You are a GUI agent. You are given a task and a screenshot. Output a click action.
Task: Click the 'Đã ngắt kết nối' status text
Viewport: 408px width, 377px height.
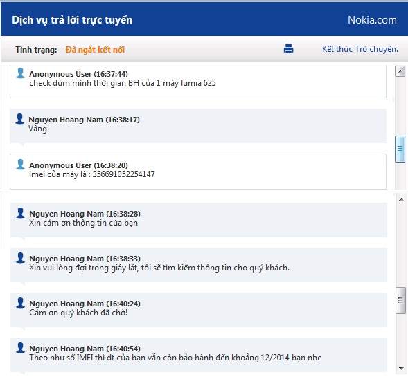point(95,50)
